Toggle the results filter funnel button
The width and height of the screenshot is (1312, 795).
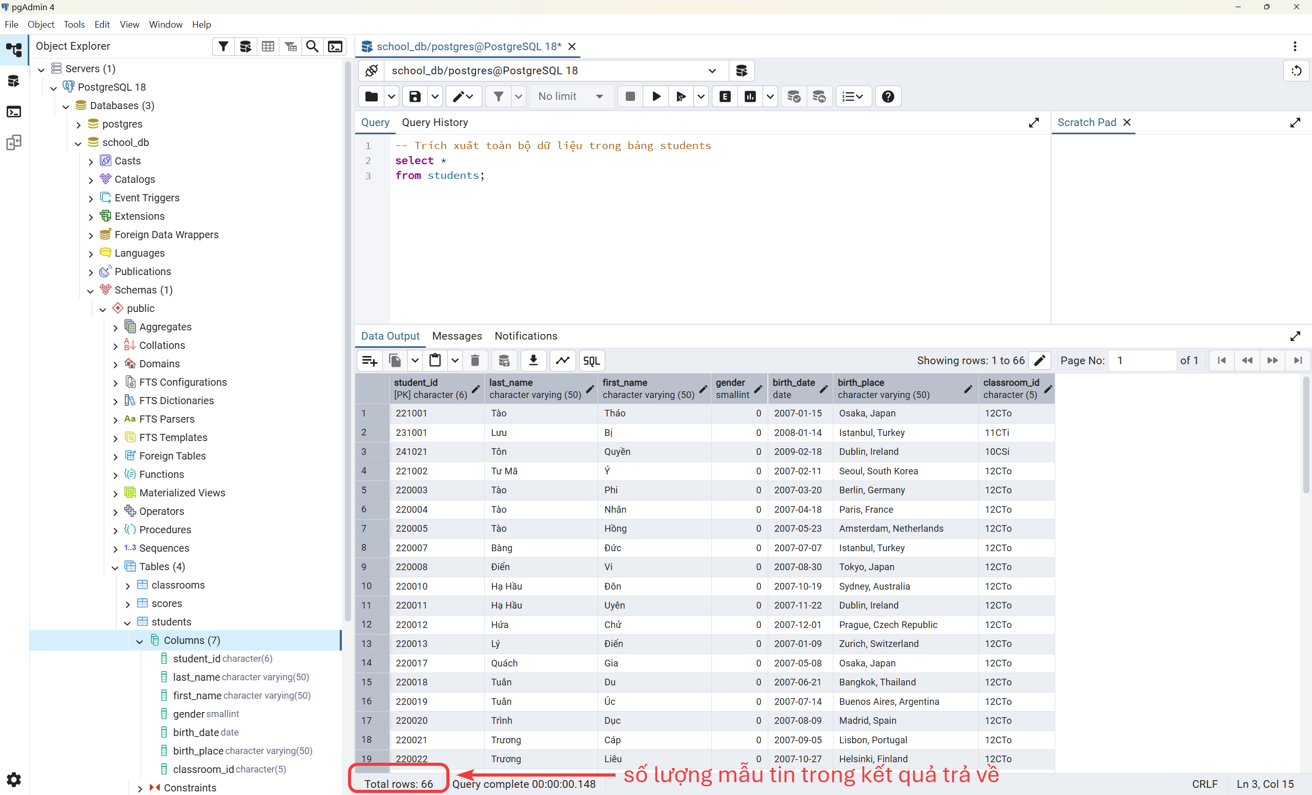point(498,96)
